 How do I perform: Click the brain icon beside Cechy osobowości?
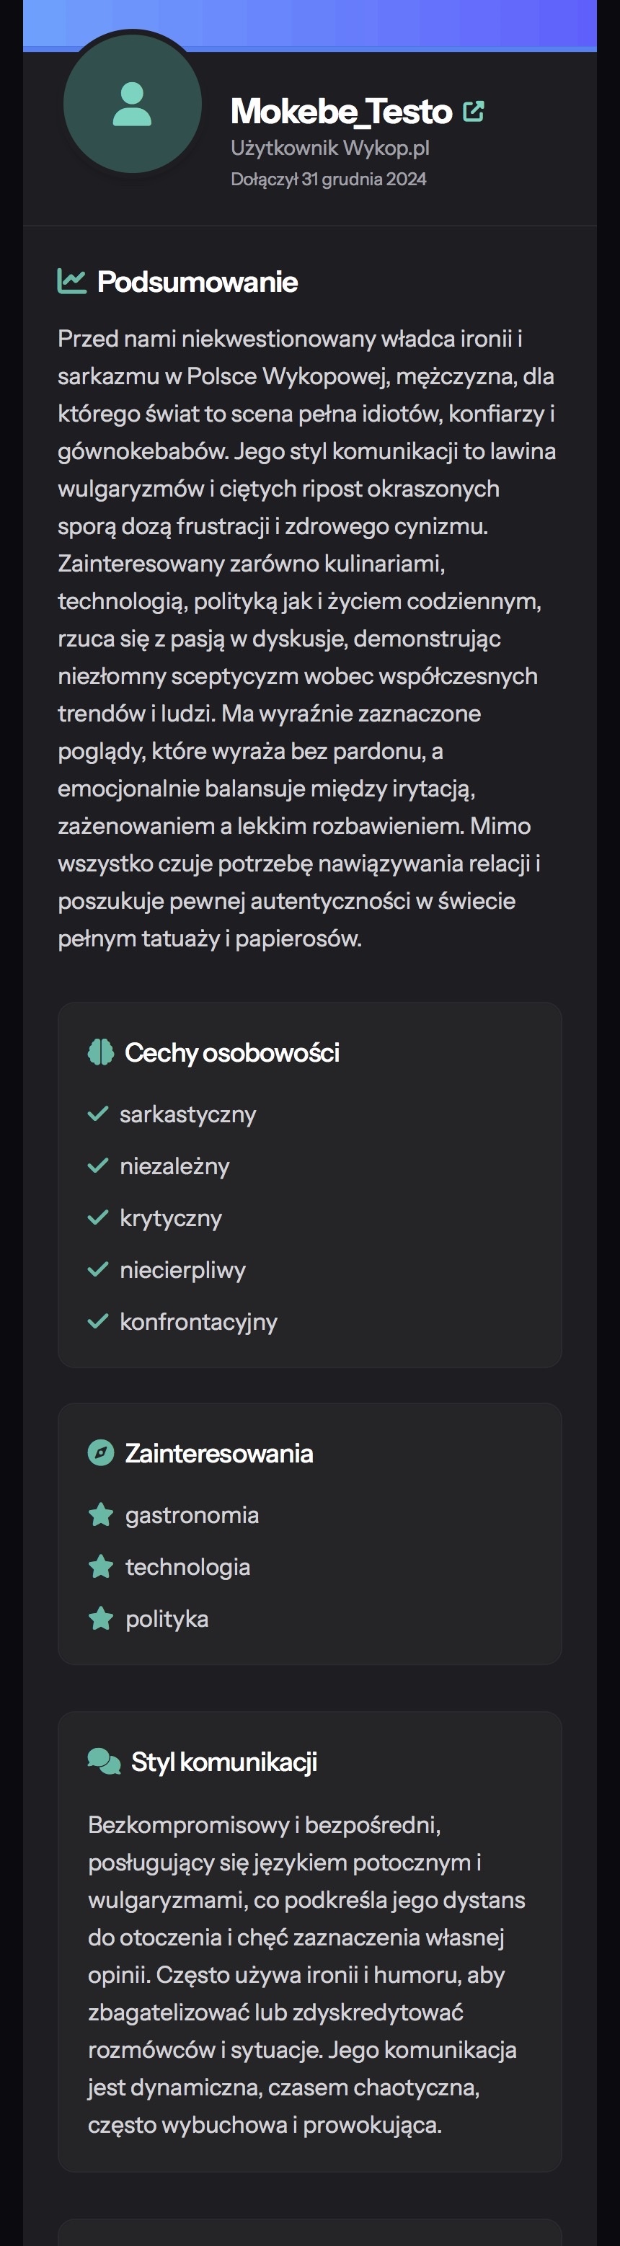101,1052
